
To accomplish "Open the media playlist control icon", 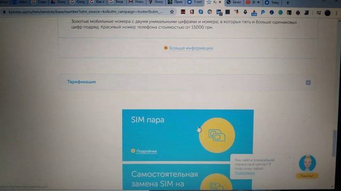I will [x=319, y=13].
